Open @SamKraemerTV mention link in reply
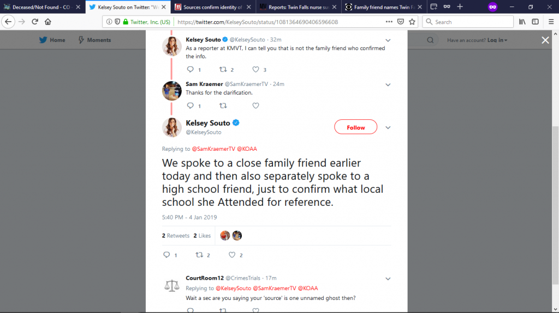Image resolution: width=559 pixels, height=313 pixels. point(212,149)
